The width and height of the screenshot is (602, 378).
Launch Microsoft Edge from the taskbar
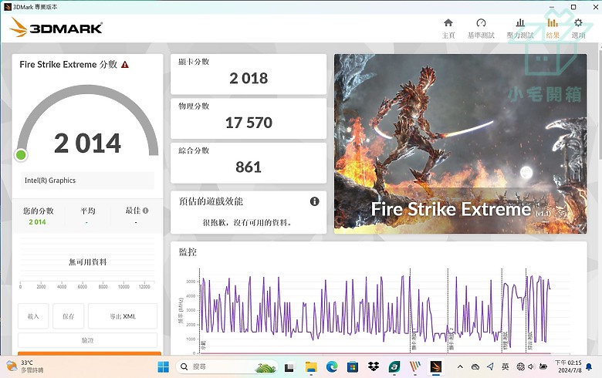pos(332,367)
